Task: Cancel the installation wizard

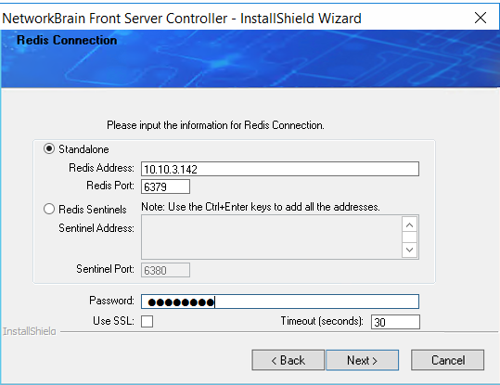Action: click(448, 360)
